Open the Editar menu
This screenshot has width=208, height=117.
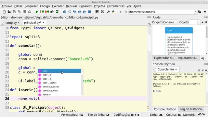pos(18,6)
